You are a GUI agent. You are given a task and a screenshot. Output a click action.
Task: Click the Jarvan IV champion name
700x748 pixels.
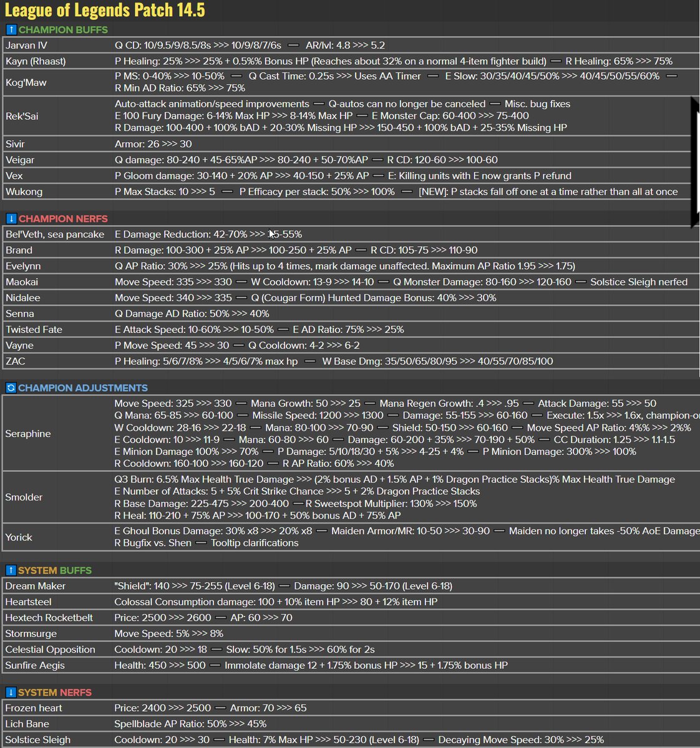coord(26,46)
